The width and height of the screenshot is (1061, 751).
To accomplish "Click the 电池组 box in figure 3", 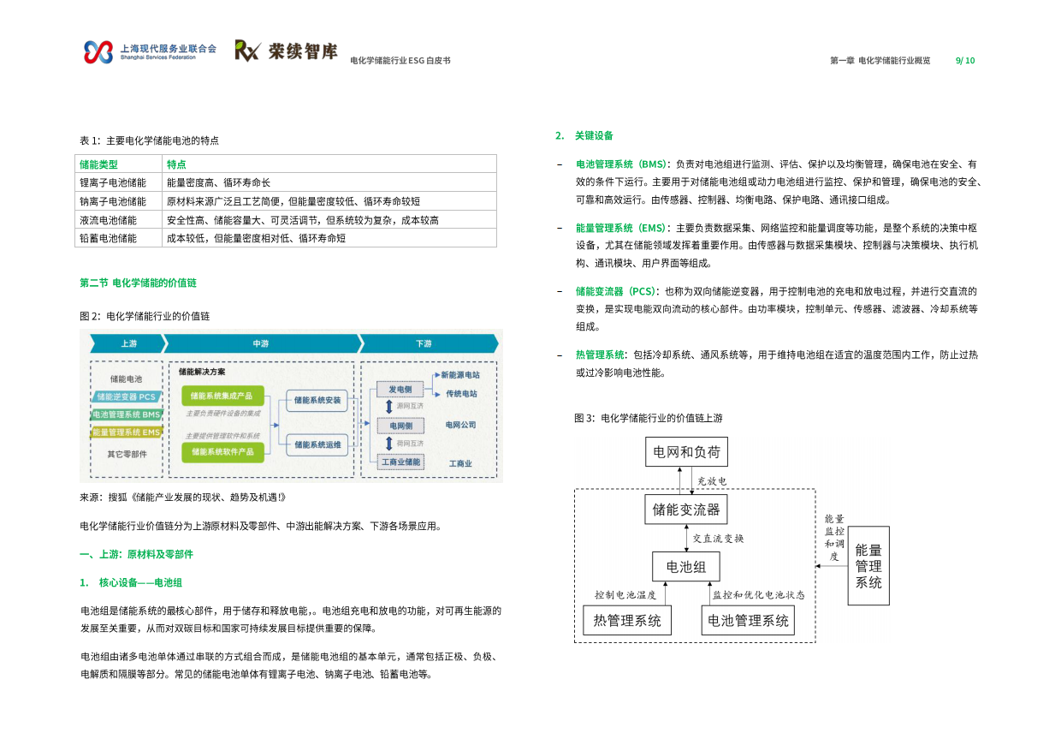I will [685, 566].
